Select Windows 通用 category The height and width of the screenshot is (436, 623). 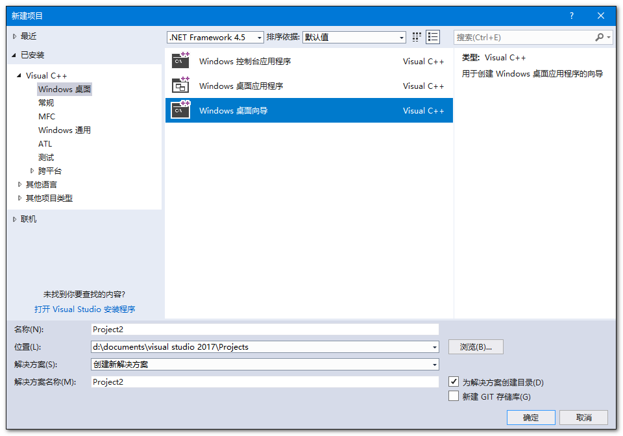(x=64, y=130)
